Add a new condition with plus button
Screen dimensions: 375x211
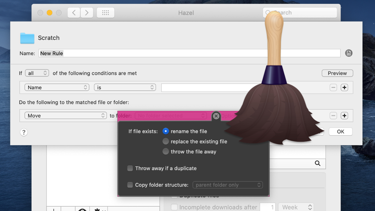click(x=344, y=88)
